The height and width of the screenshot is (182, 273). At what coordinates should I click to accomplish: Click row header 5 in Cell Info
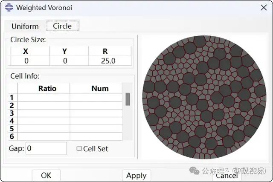click(13, 129)
